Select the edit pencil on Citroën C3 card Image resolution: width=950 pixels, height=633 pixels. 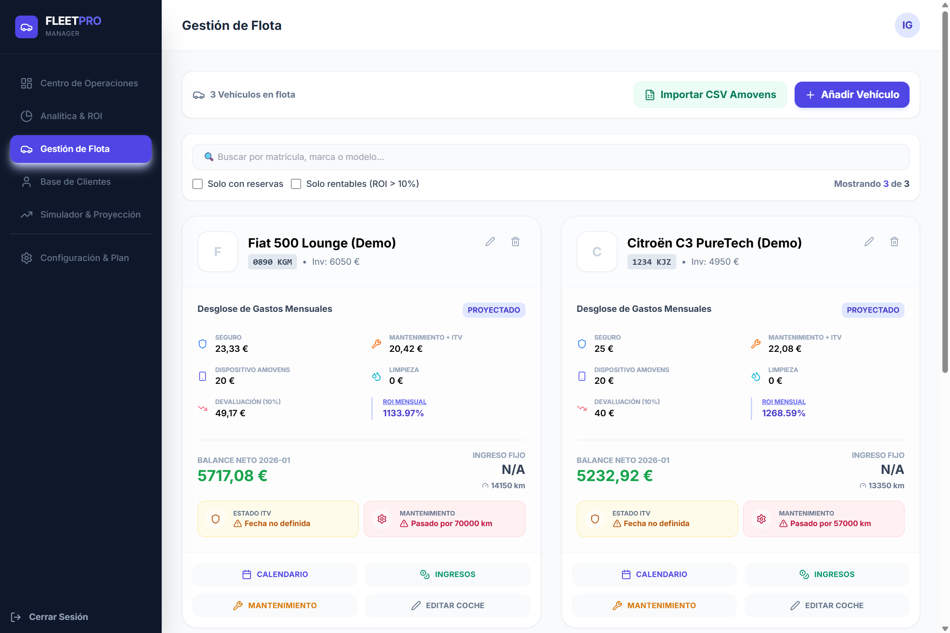coord(869,242)
